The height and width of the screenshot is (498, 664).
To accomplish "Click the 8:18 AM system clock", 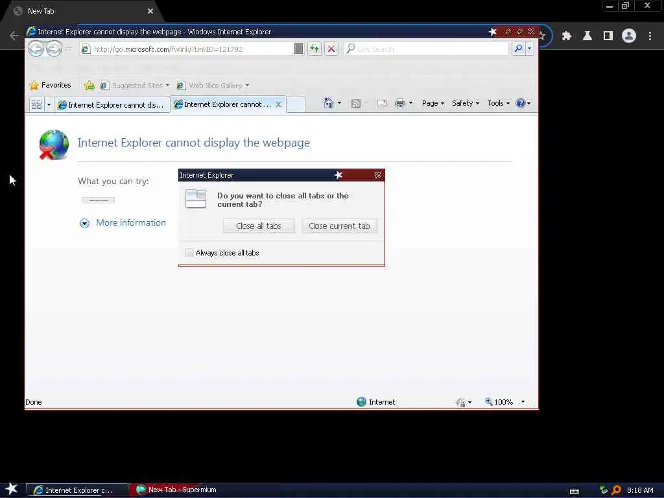I will (640, 490).
